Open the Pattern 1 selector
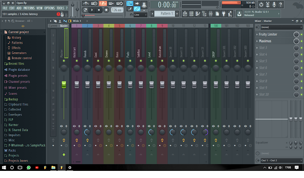 click(x=165, y=14)
